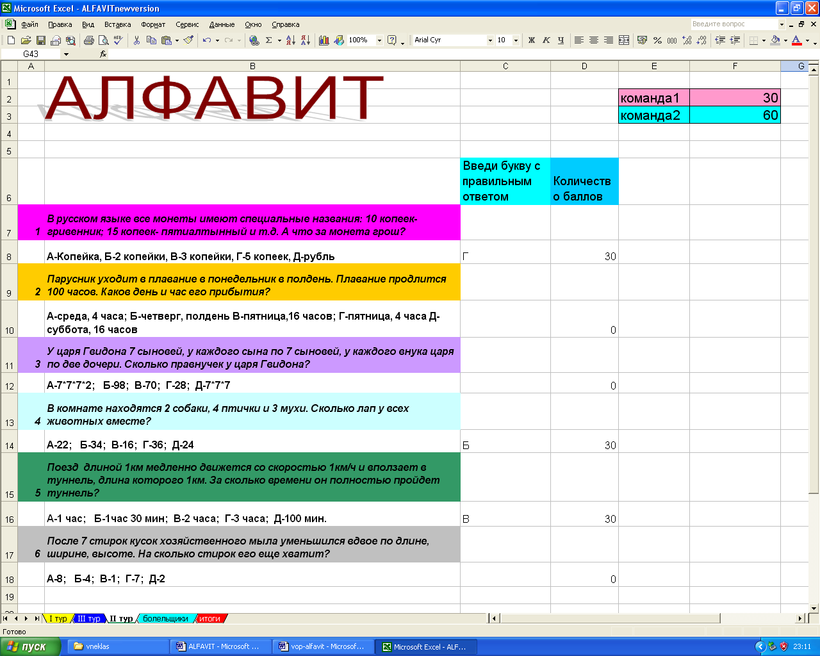Toggle underline formatting (Ч button)
The image size is (820, 656).
pyautogui.click(x=561, y=40)
